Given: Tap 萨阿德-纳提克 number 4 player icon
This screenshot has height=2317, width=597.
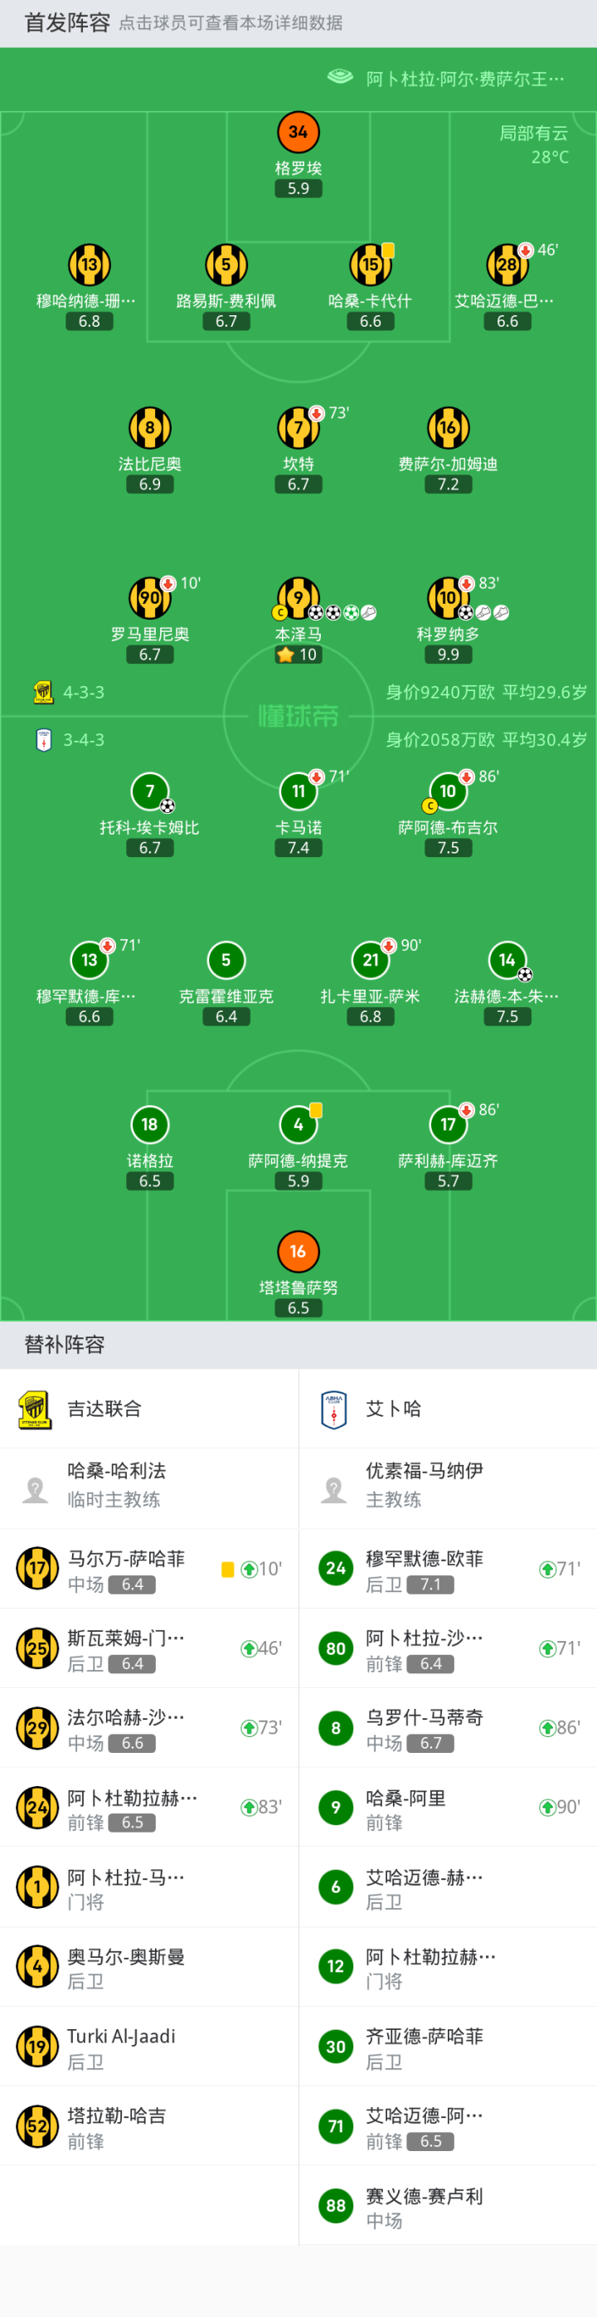Looking at the screenshot, I should [298, 1123].
